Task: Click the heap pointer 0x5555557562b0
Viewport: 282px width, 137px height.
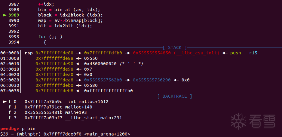Action: coord(103,80)
